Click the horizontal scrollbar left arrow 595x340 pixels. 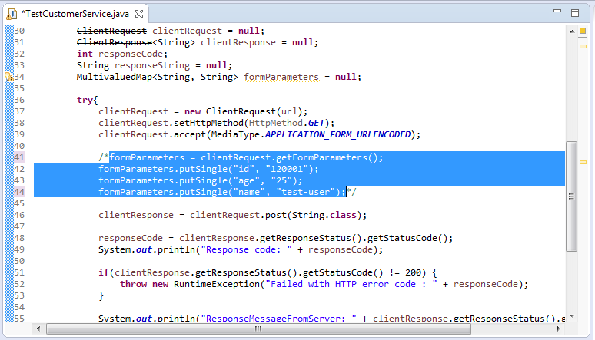pyautogui.click(x=38, y=328)
